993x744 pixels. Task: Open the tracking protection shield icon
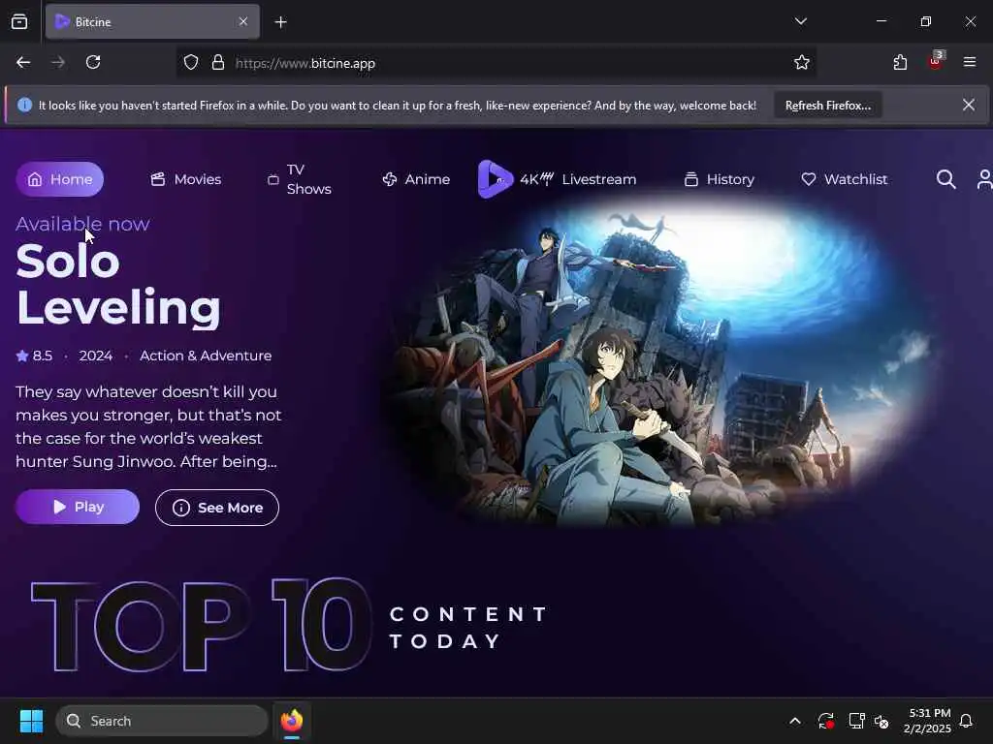(x=191, y=62)
